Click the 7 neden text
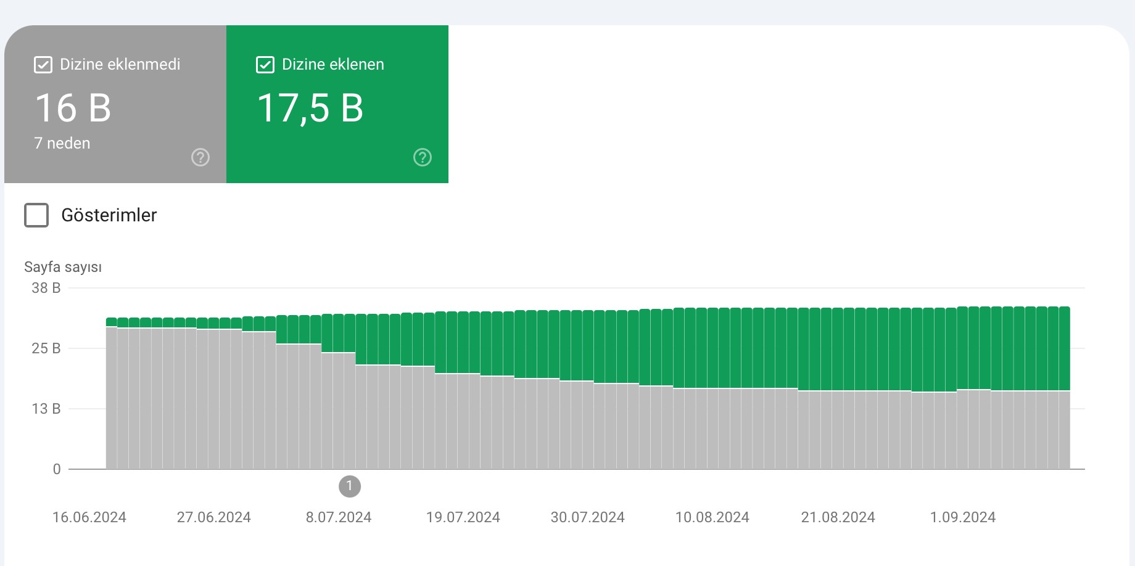This screenshot has width=1135, height=566. point(62,143)
